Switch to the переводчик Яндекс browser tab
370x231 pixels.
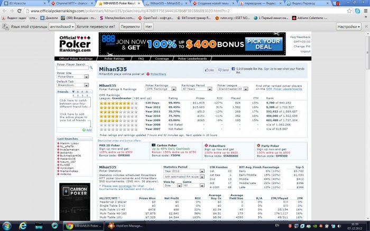point(260,3)
